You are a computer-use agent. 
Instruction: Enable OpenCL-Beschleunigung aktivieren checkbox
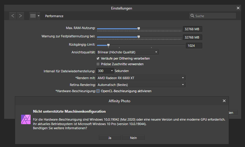tap(98, 91)
